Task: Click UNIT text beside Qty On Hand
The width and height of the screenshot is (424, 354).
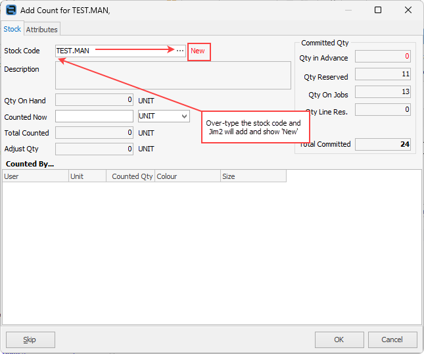Action: pos(146,101)
